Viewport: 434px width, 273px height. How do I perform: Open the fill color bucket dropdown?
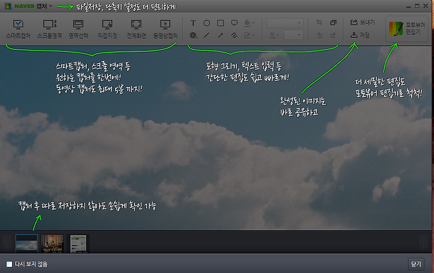point(249,23)
